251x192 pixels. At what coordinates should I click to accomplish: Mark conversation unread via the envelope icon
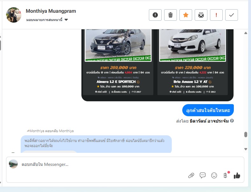(201, 15)
